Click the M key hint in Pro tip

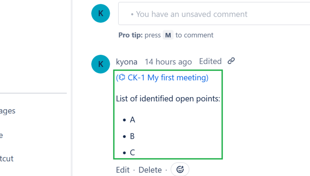(x=168, y=35)
